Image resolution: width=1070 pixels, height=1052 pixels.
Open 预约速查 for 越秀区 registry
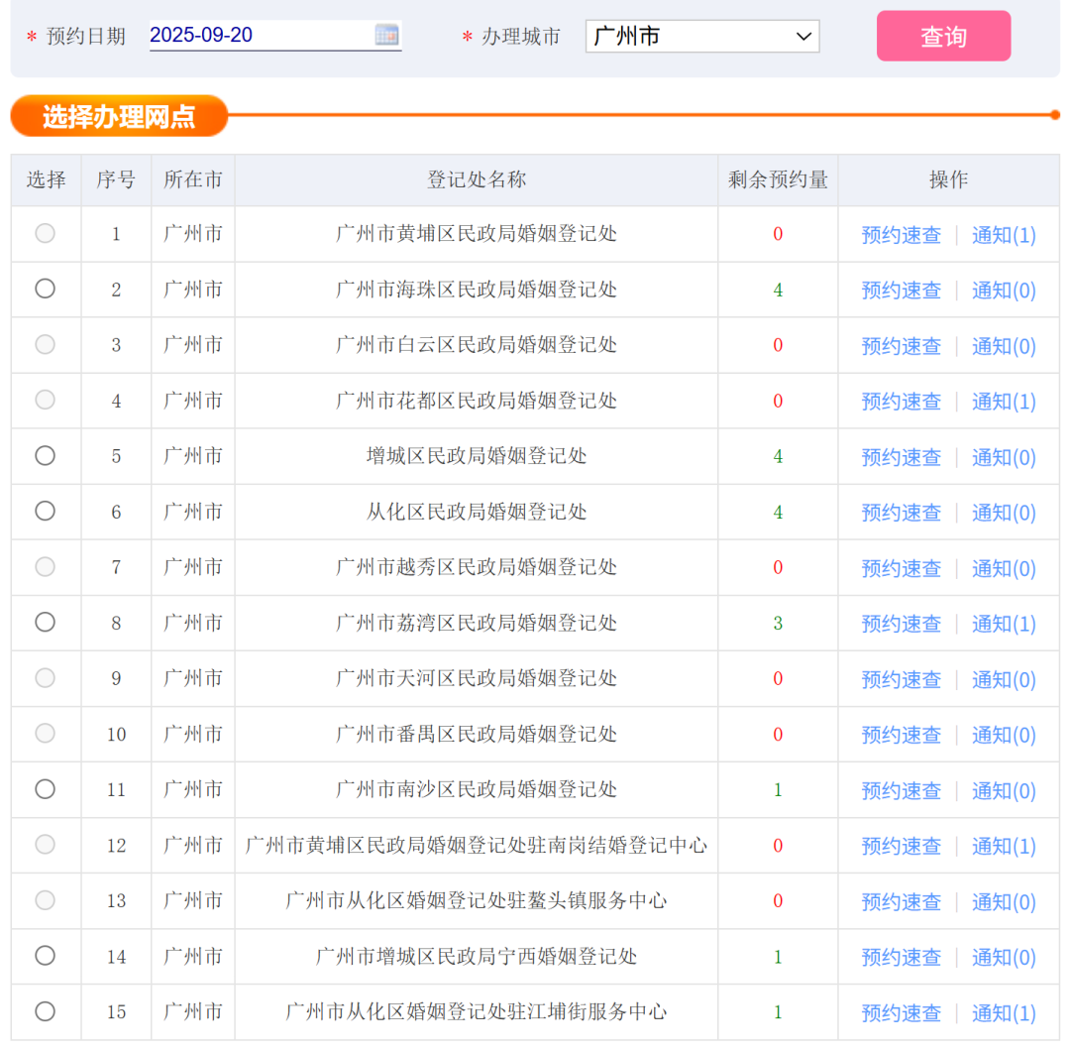pos(901,568)
